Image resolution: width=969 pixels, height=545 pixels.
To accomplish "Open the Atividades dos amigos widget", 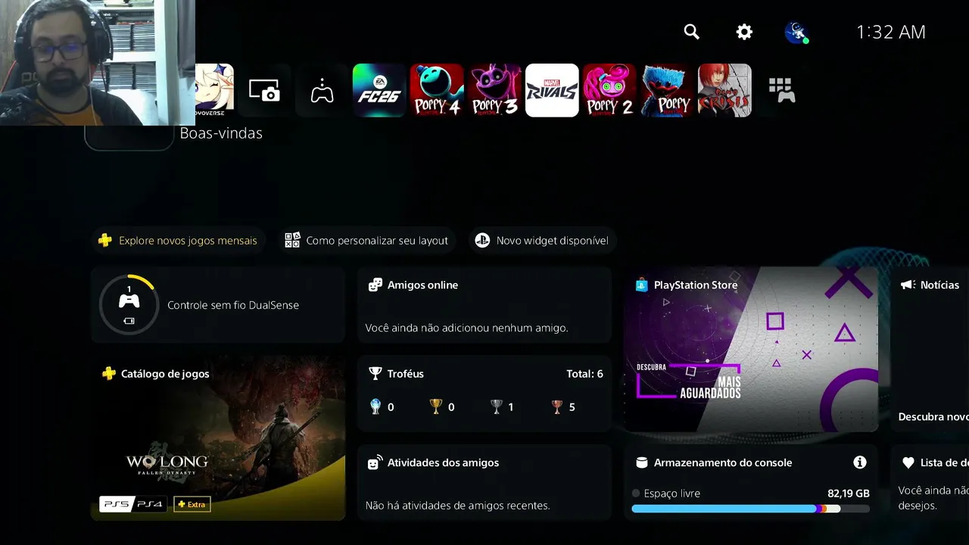I will [484, 482].
